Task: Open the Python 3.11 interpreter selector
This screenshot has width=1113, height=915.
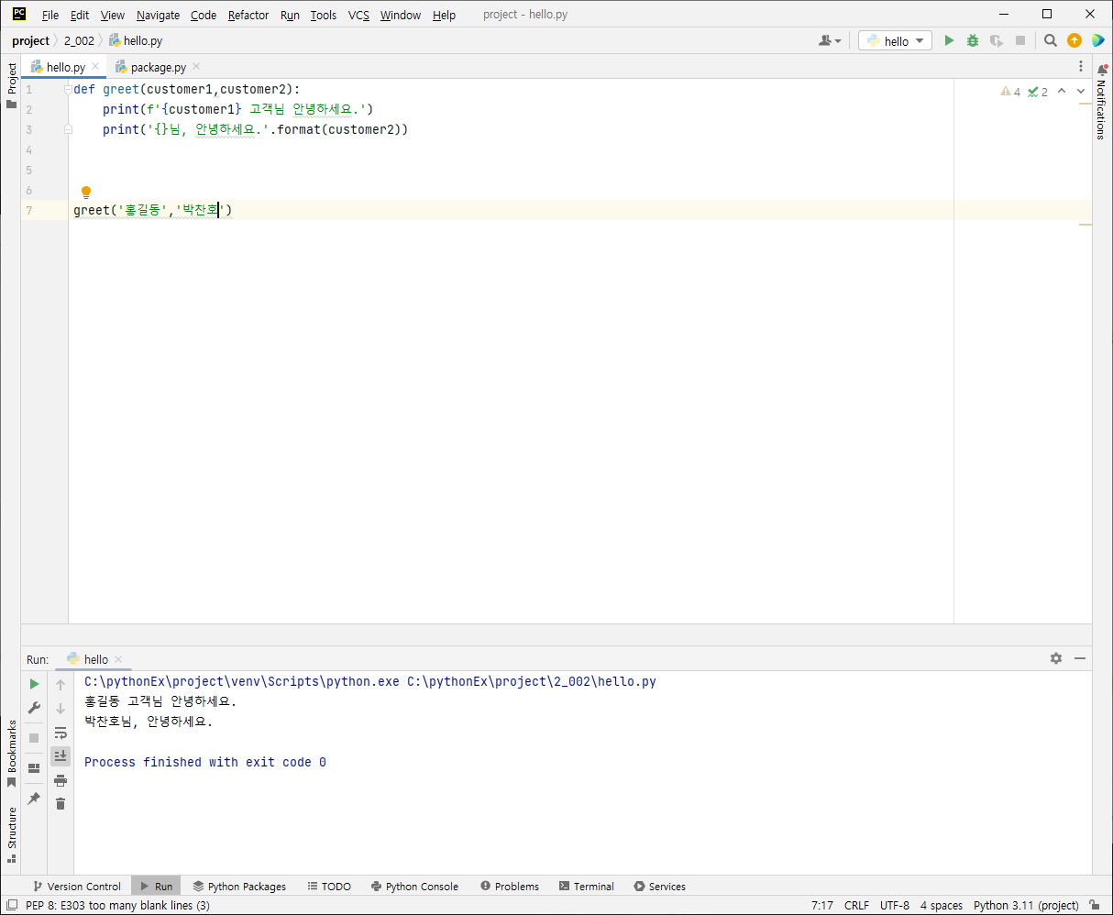Action: (x=1026, y=905)
